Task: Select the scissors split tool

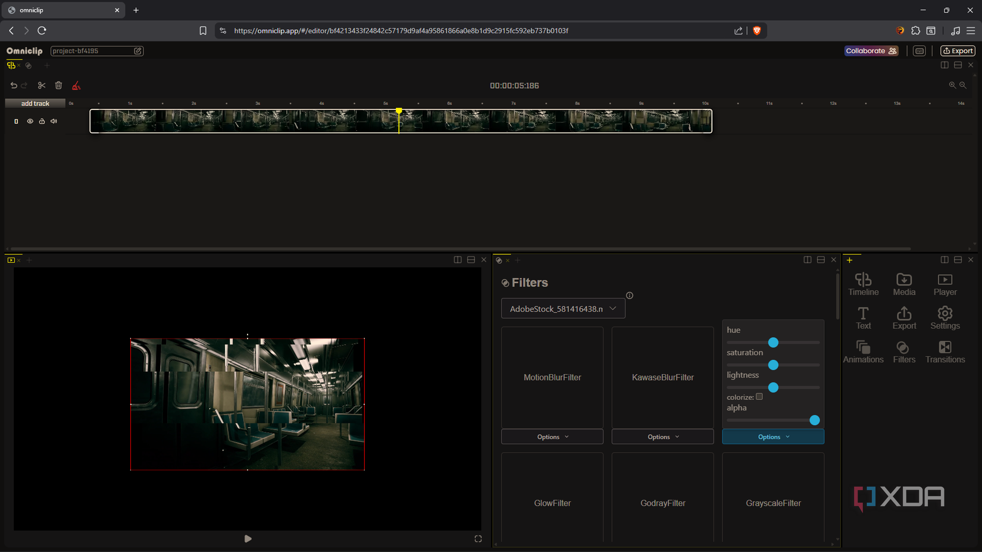Action: (x=41, y=85)
